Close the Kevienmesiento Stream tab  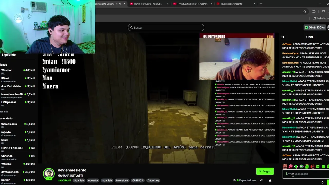(x=124, y=4)
